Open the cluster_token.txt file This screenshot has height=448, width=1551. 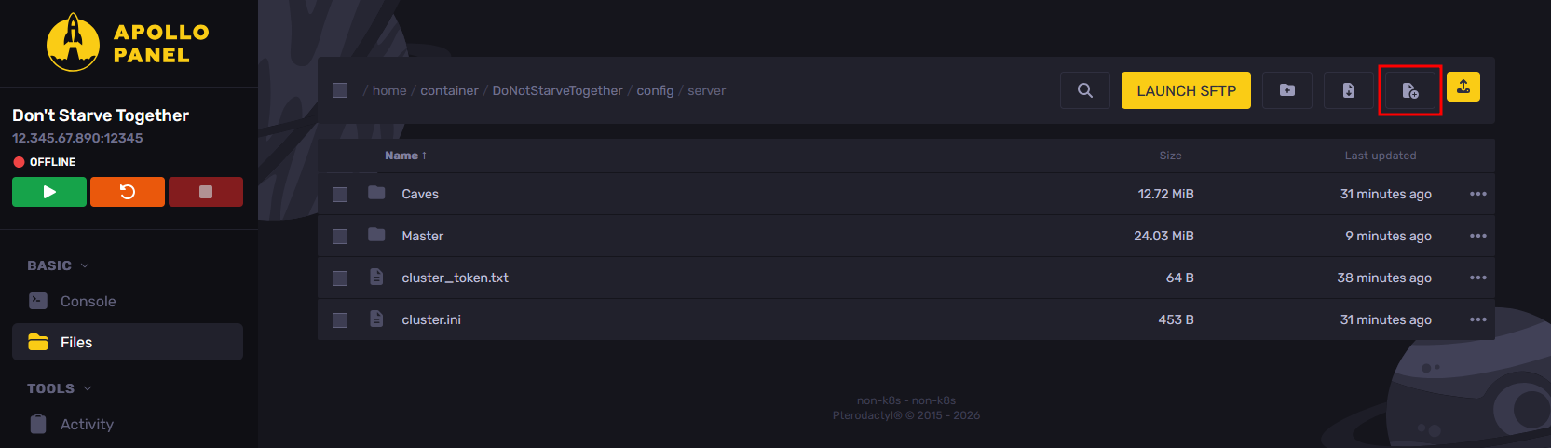click(x=455, y=278)
